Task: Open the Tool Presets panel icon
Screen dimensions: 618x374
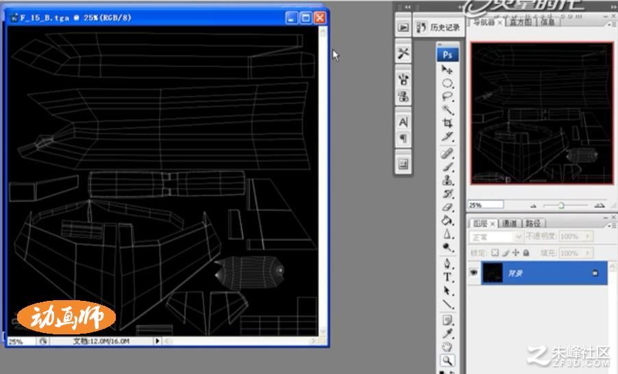Action: pyautogui.click(x=403, y=53)
